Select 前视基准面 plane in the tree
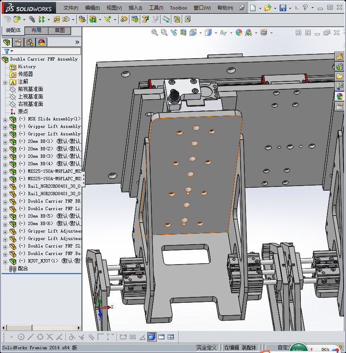346x353 pixels. click(x=30, y=89)
